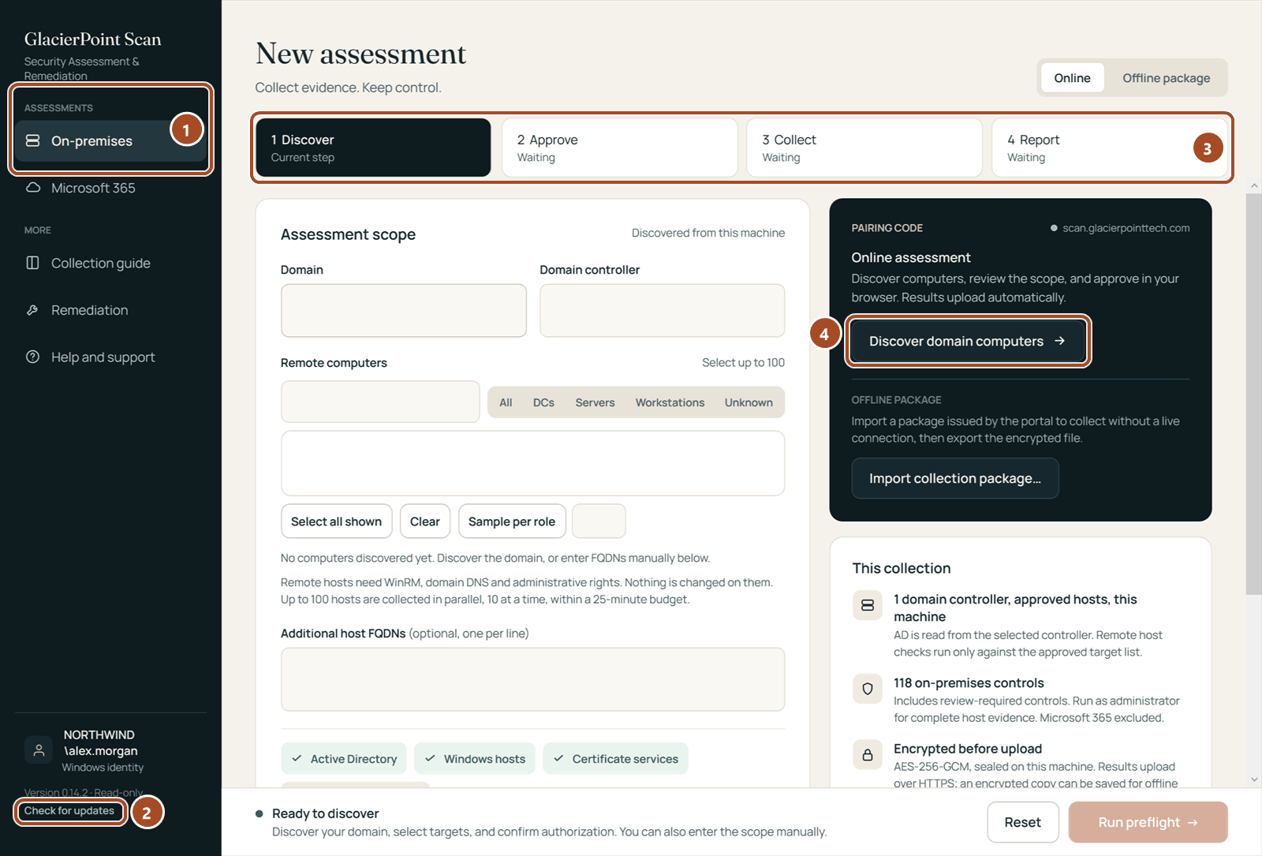The width and height of the screenshot is (1262, 856).
Task: Clear the selected computers
Action: click(x=425, y=521)
